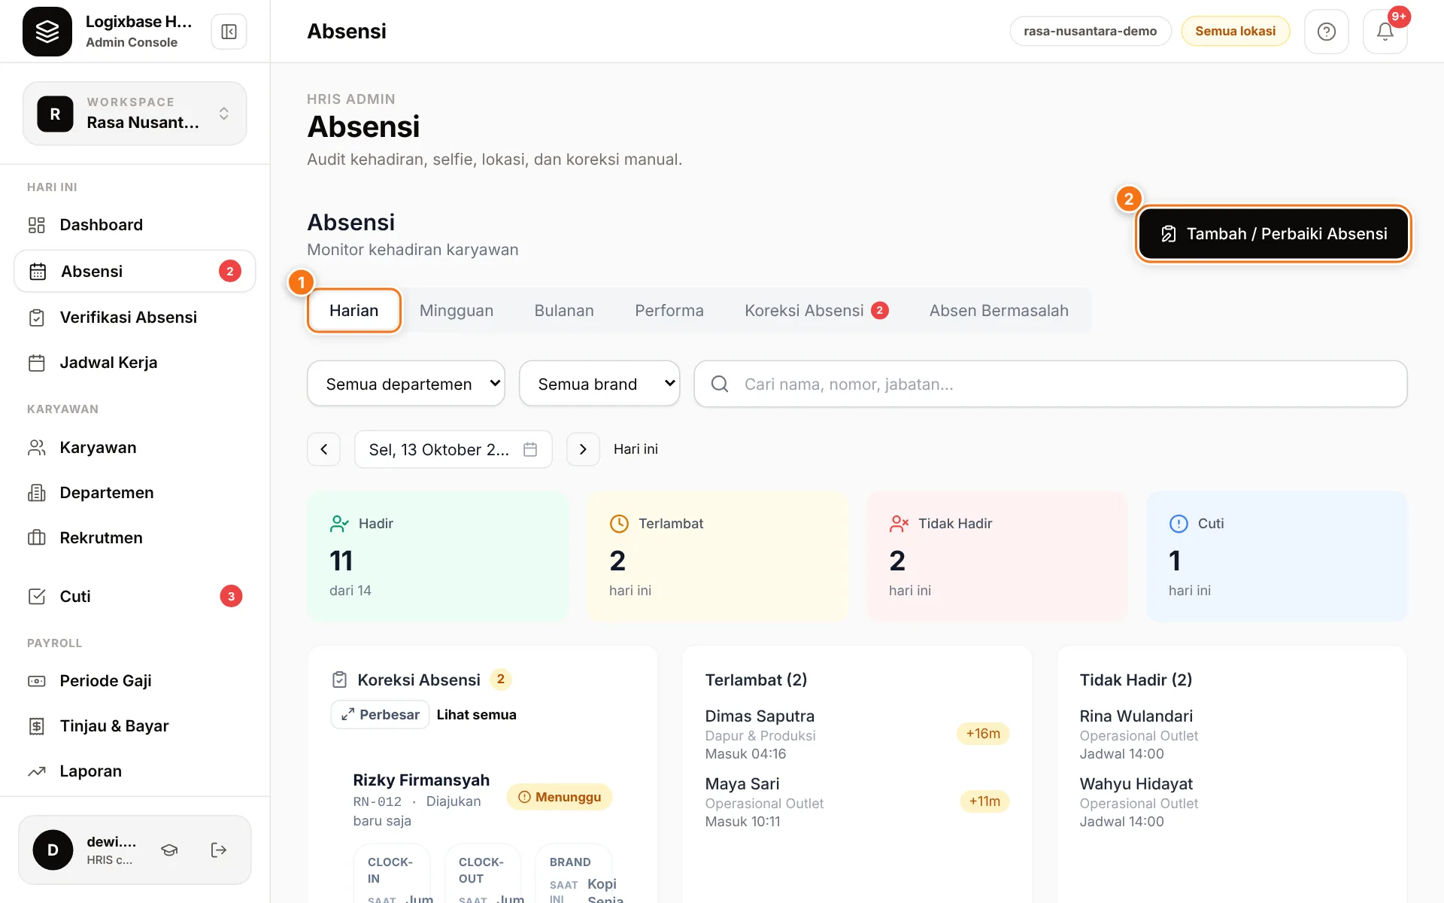Click Dimas Saputra in Terlambat list

[760, 716]
